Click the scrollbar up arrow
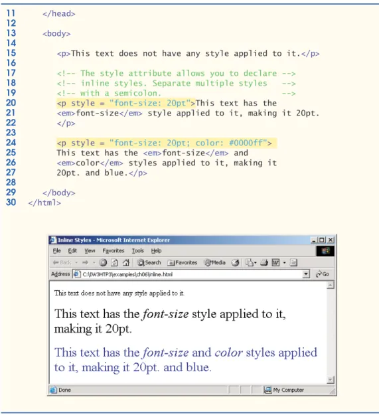This screenshot has height=415, width=379. click(331, 285)
